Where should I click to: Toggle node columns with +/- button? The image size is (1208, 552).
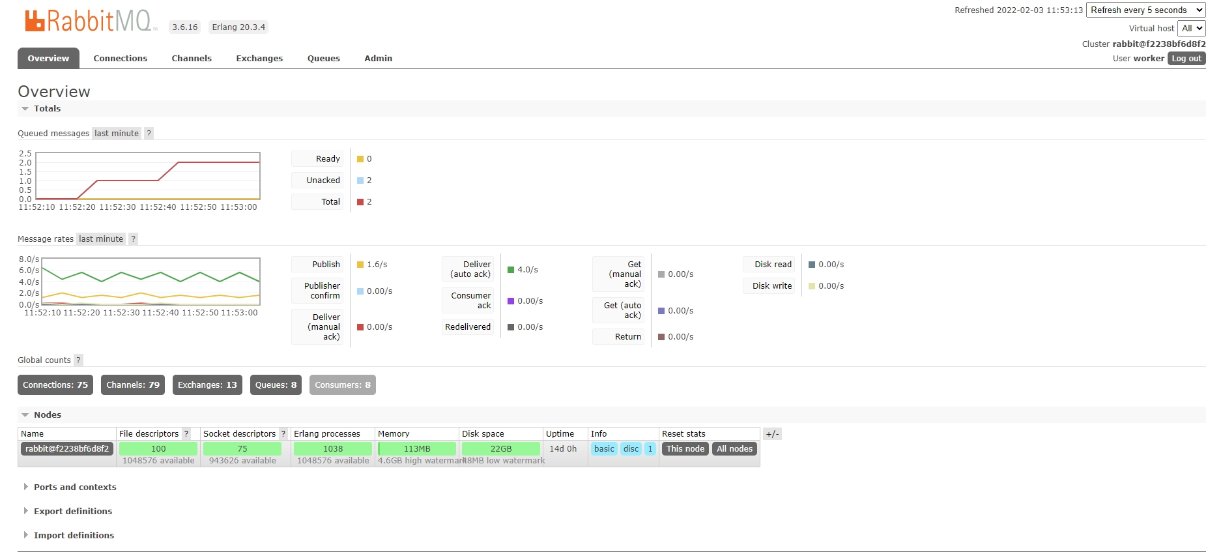772,434
